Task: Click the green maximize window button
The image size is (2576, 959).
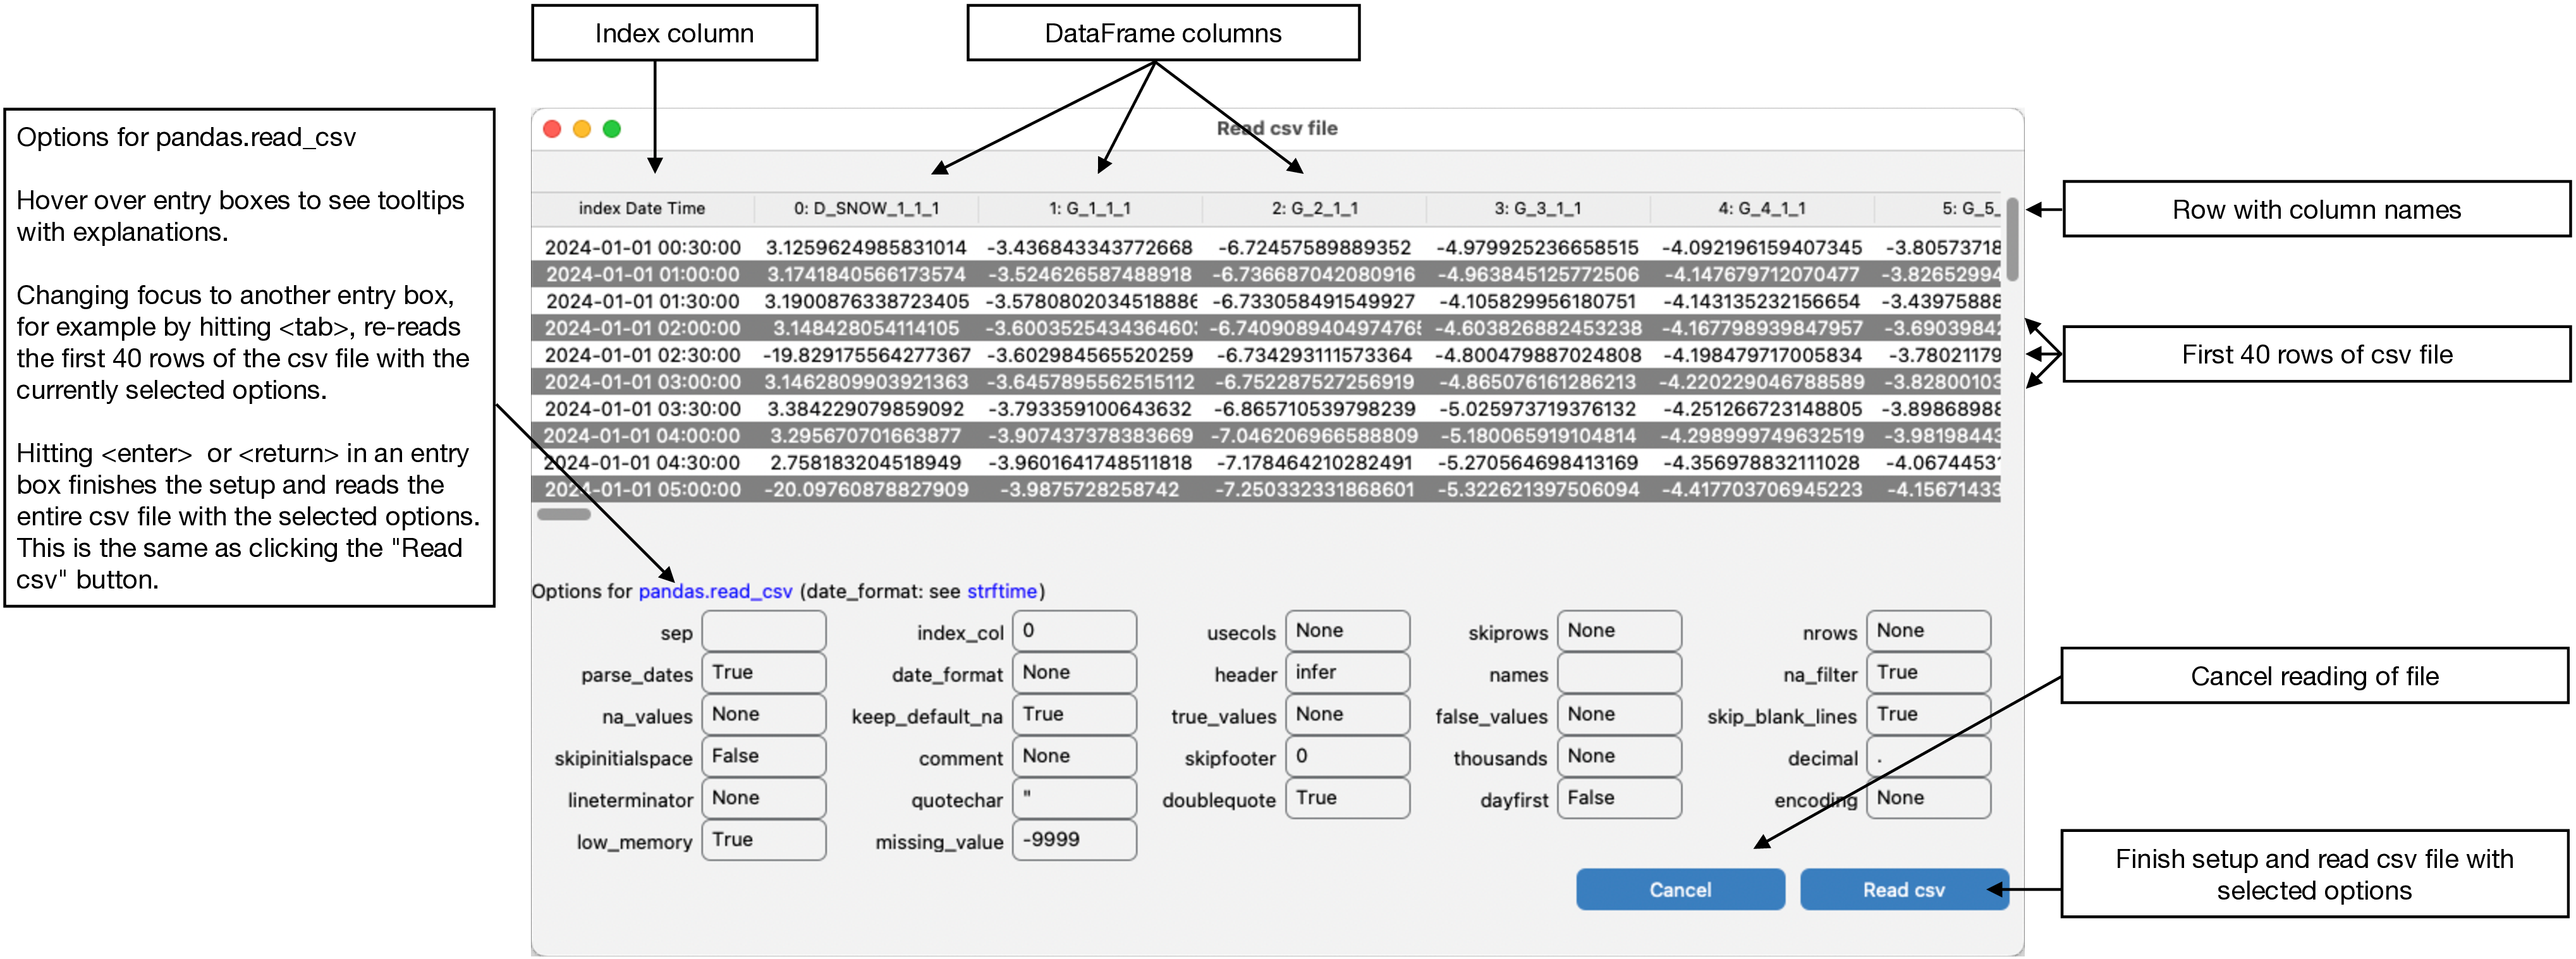Action: pyautogui.click(x=612, y=129)
